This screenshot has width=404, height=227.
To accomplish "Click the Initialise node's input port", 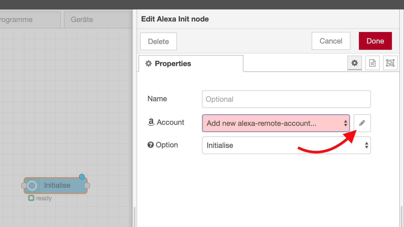I will pos(24,186).
